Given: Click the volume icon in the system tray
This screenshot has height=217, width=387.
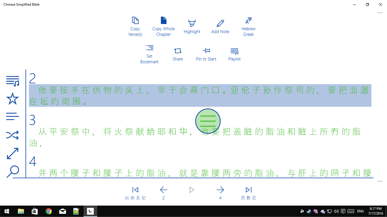Looking at the screenshot, I should coord(336,211).
